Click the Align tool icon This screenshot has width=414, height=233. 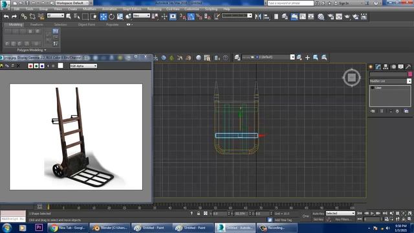[267, 17]
